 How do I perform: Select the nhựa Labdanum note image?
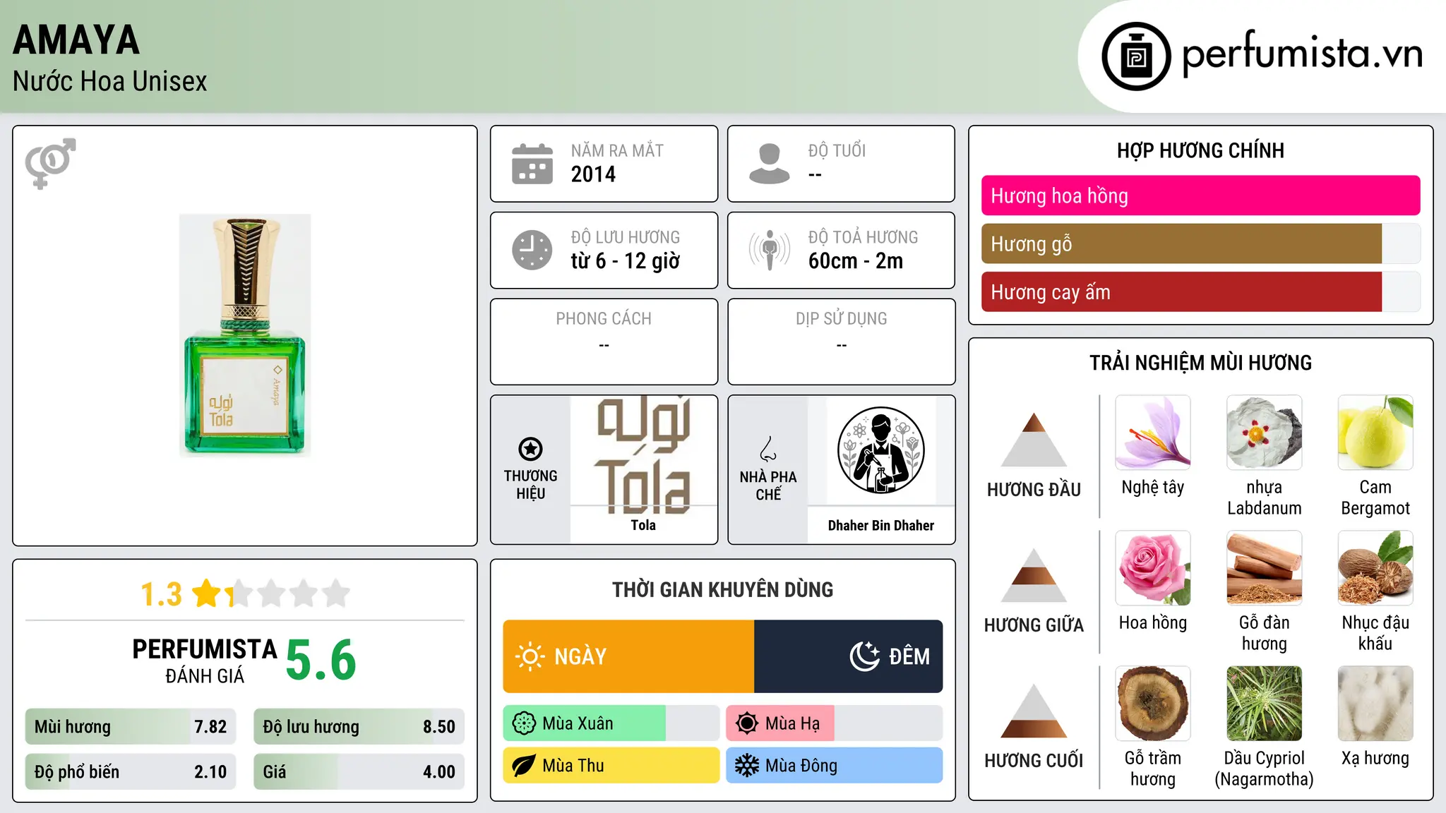(x=1265, y=433)
